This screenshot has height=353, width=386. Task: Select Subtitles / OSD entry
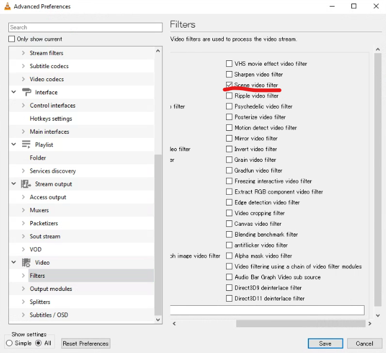coord(49,315)
